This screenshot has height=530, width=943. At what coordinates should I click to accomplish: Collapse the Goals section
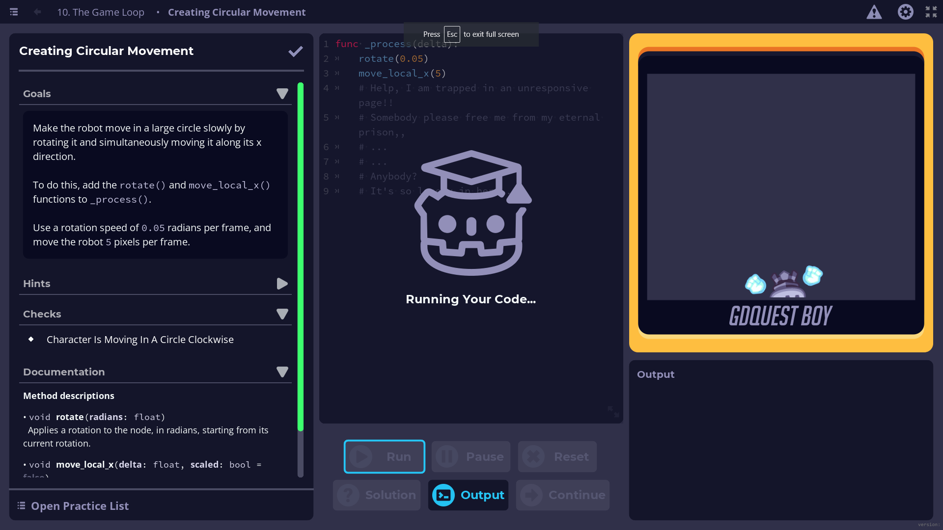click(x=282, y=94)
